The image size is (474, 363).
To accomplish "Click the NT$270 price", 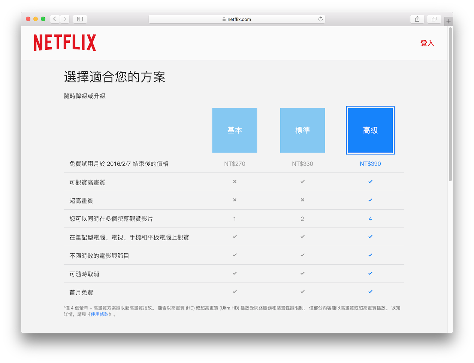I will 235,164.
